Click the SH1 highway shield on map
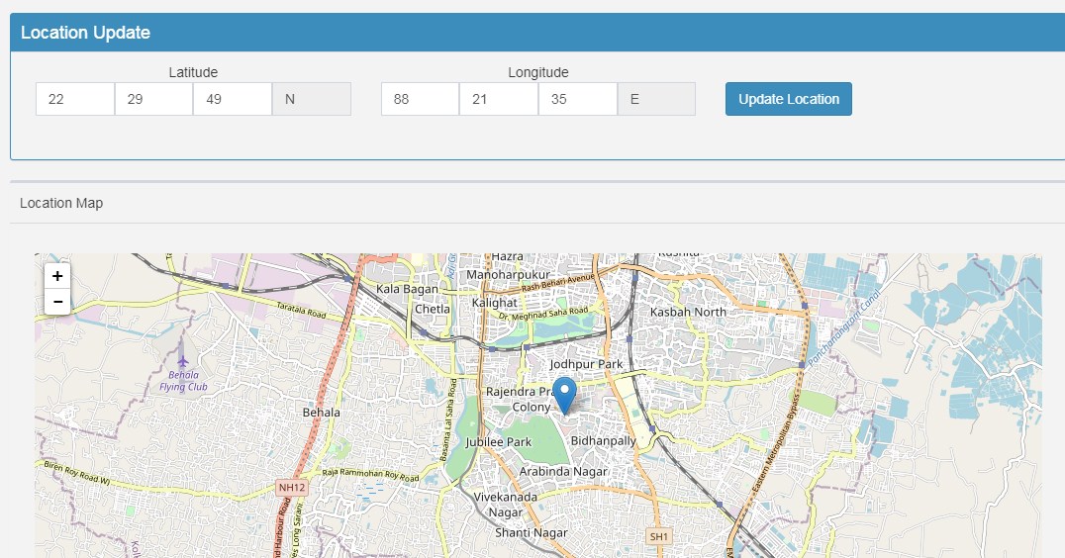 pyautogui.click(x=659, y=536)
